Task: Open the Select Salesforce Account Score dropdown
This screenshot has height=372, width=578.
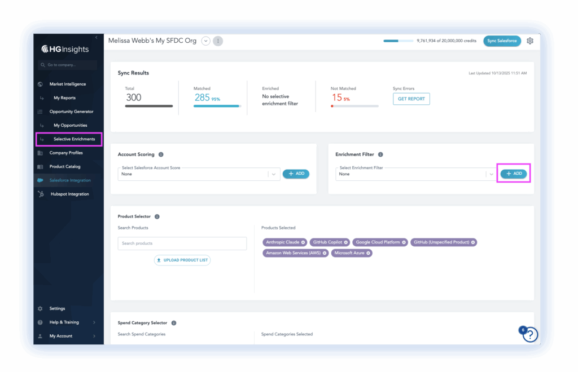Action: (273, 174)
